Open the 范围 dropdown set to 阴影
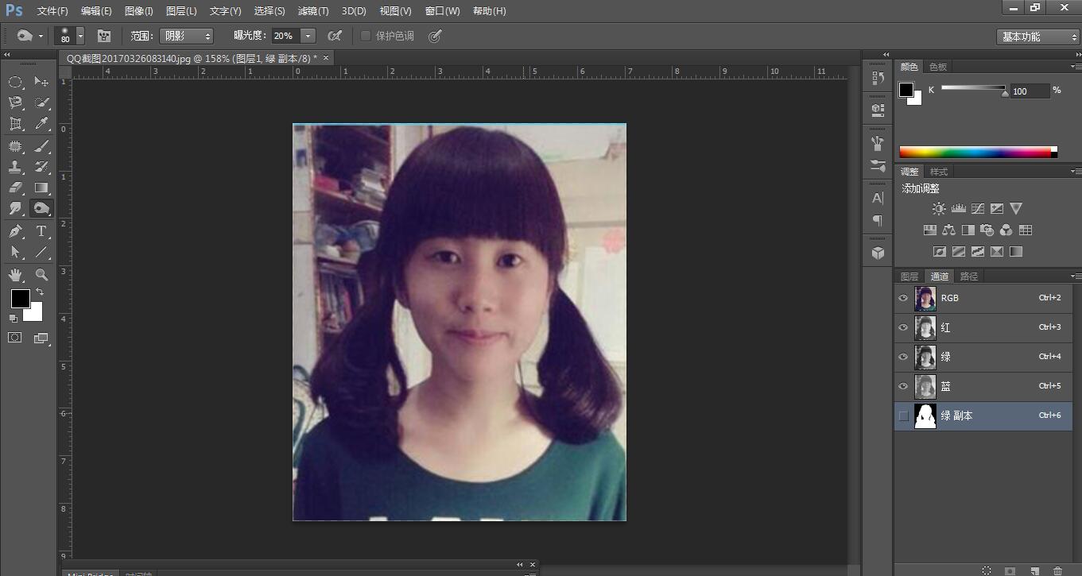Viewport: 1082px width, 576px height. [x=187, y=36]
